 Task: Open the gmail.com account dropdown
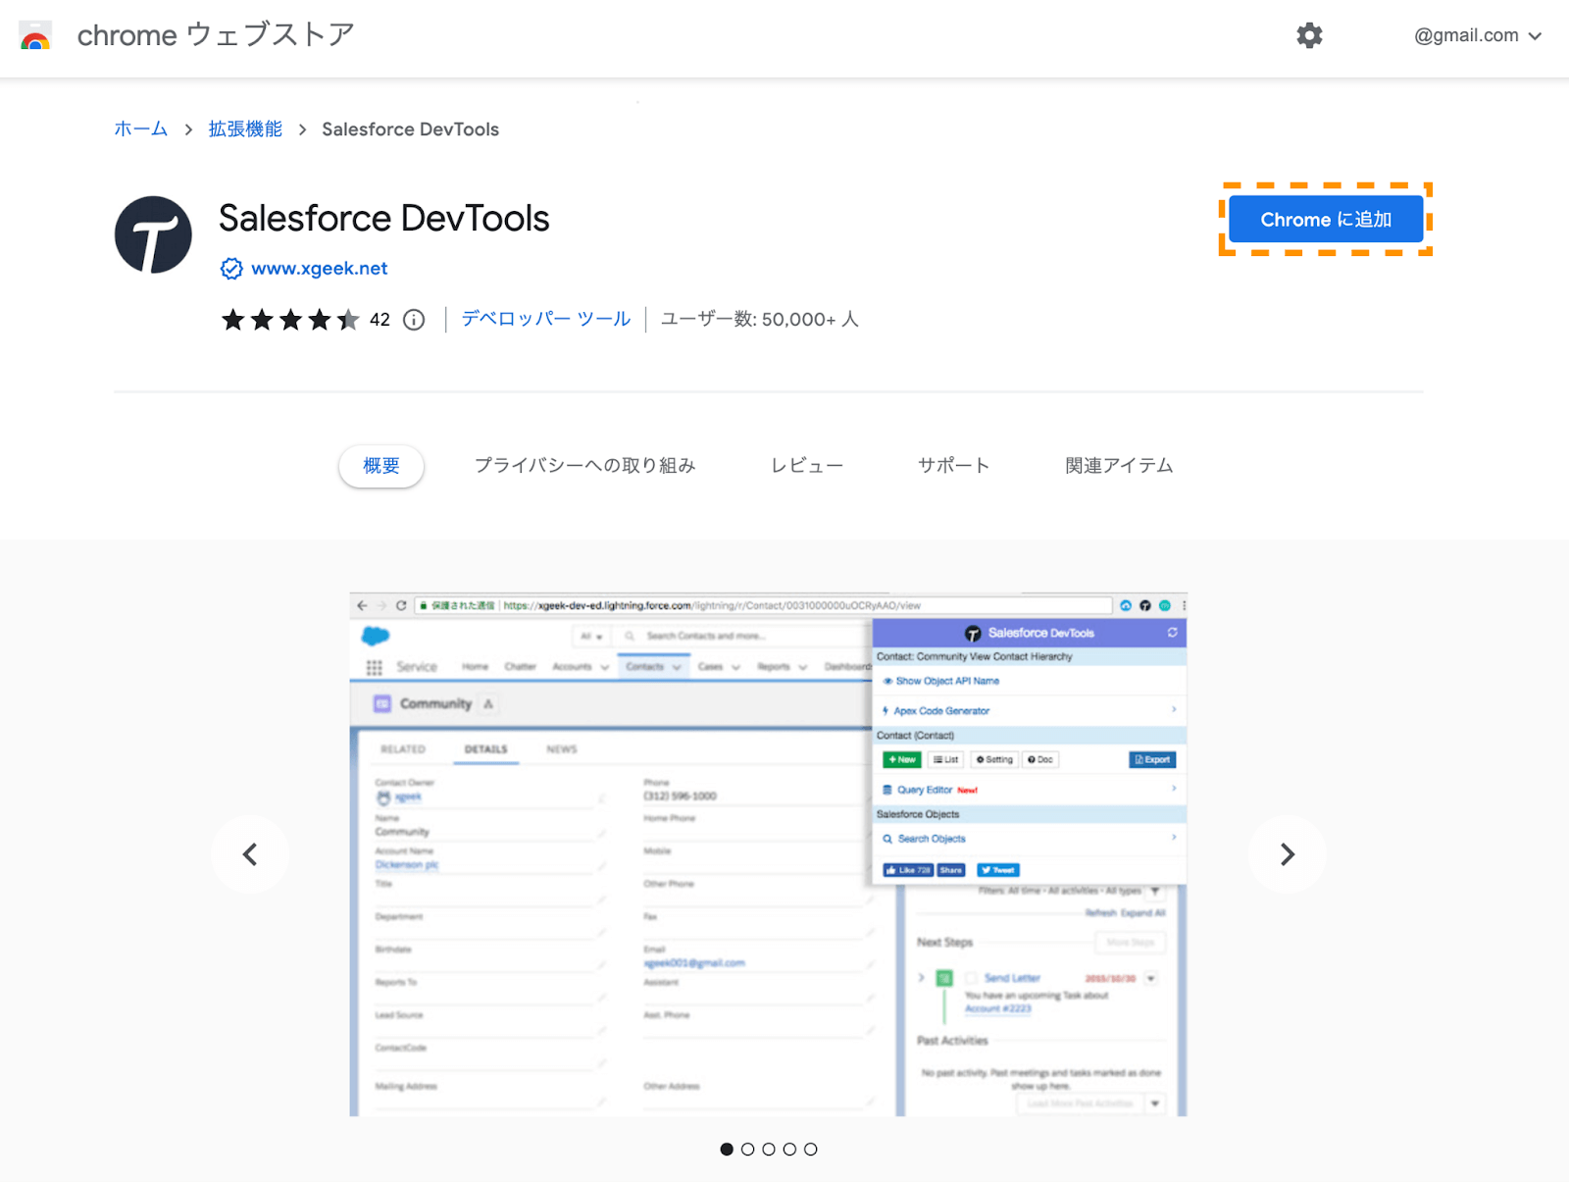tap(1477, 35)
